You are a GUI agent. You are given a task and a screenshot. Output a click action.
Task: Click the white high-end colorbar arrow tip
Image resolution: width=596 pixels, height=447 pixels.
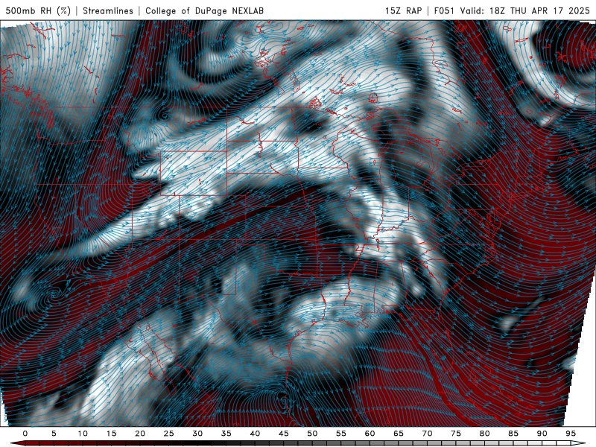(579, 444)
